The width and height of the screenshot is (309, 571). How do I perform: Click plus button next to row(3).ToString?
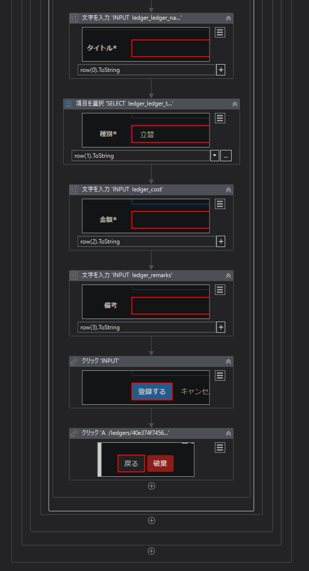point(221,327)
